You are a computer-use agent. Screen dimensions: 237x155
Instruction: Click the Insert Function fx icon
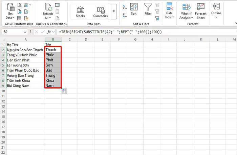coord(49,32)
